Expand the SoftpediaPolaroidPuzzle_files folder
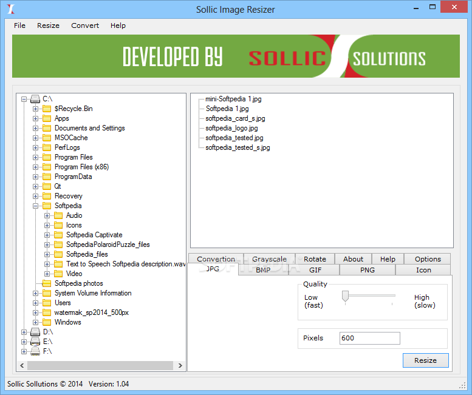This screenshot has width=472, height=395. (x=47, y=245)
